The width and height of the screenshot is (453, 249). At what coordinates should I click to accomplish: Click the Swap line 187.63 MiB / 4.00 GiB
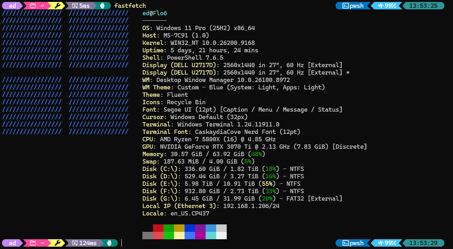199,162
